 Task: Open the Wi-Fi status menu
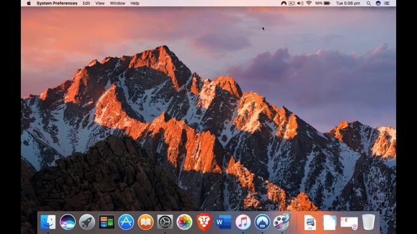point(309,3)
